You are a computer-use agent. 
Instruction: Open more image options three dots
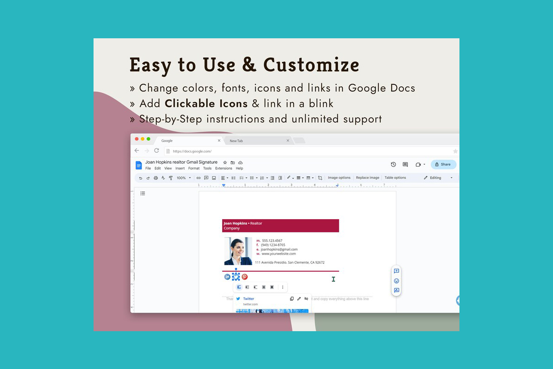point(283,287)
